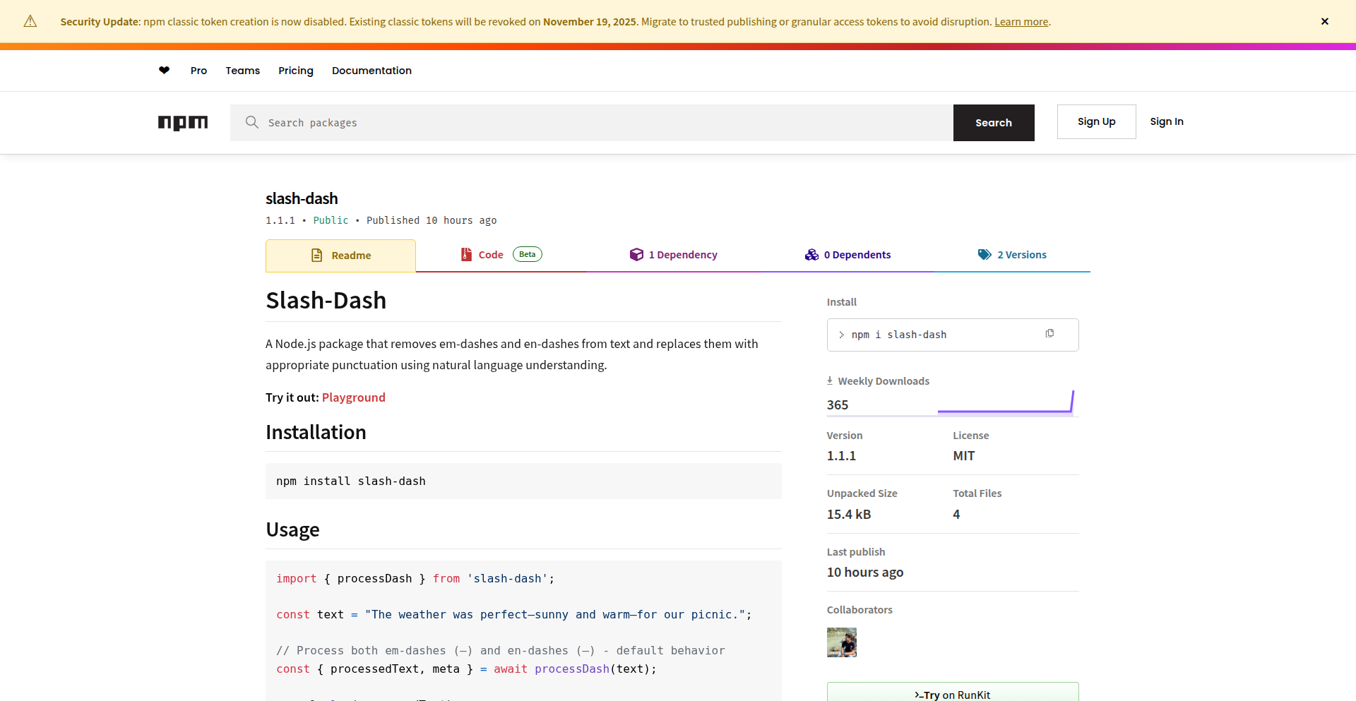Open the 2 Versions tab
The image size is (1356, 701).
pyautogui.click(x=1021, y=254)
